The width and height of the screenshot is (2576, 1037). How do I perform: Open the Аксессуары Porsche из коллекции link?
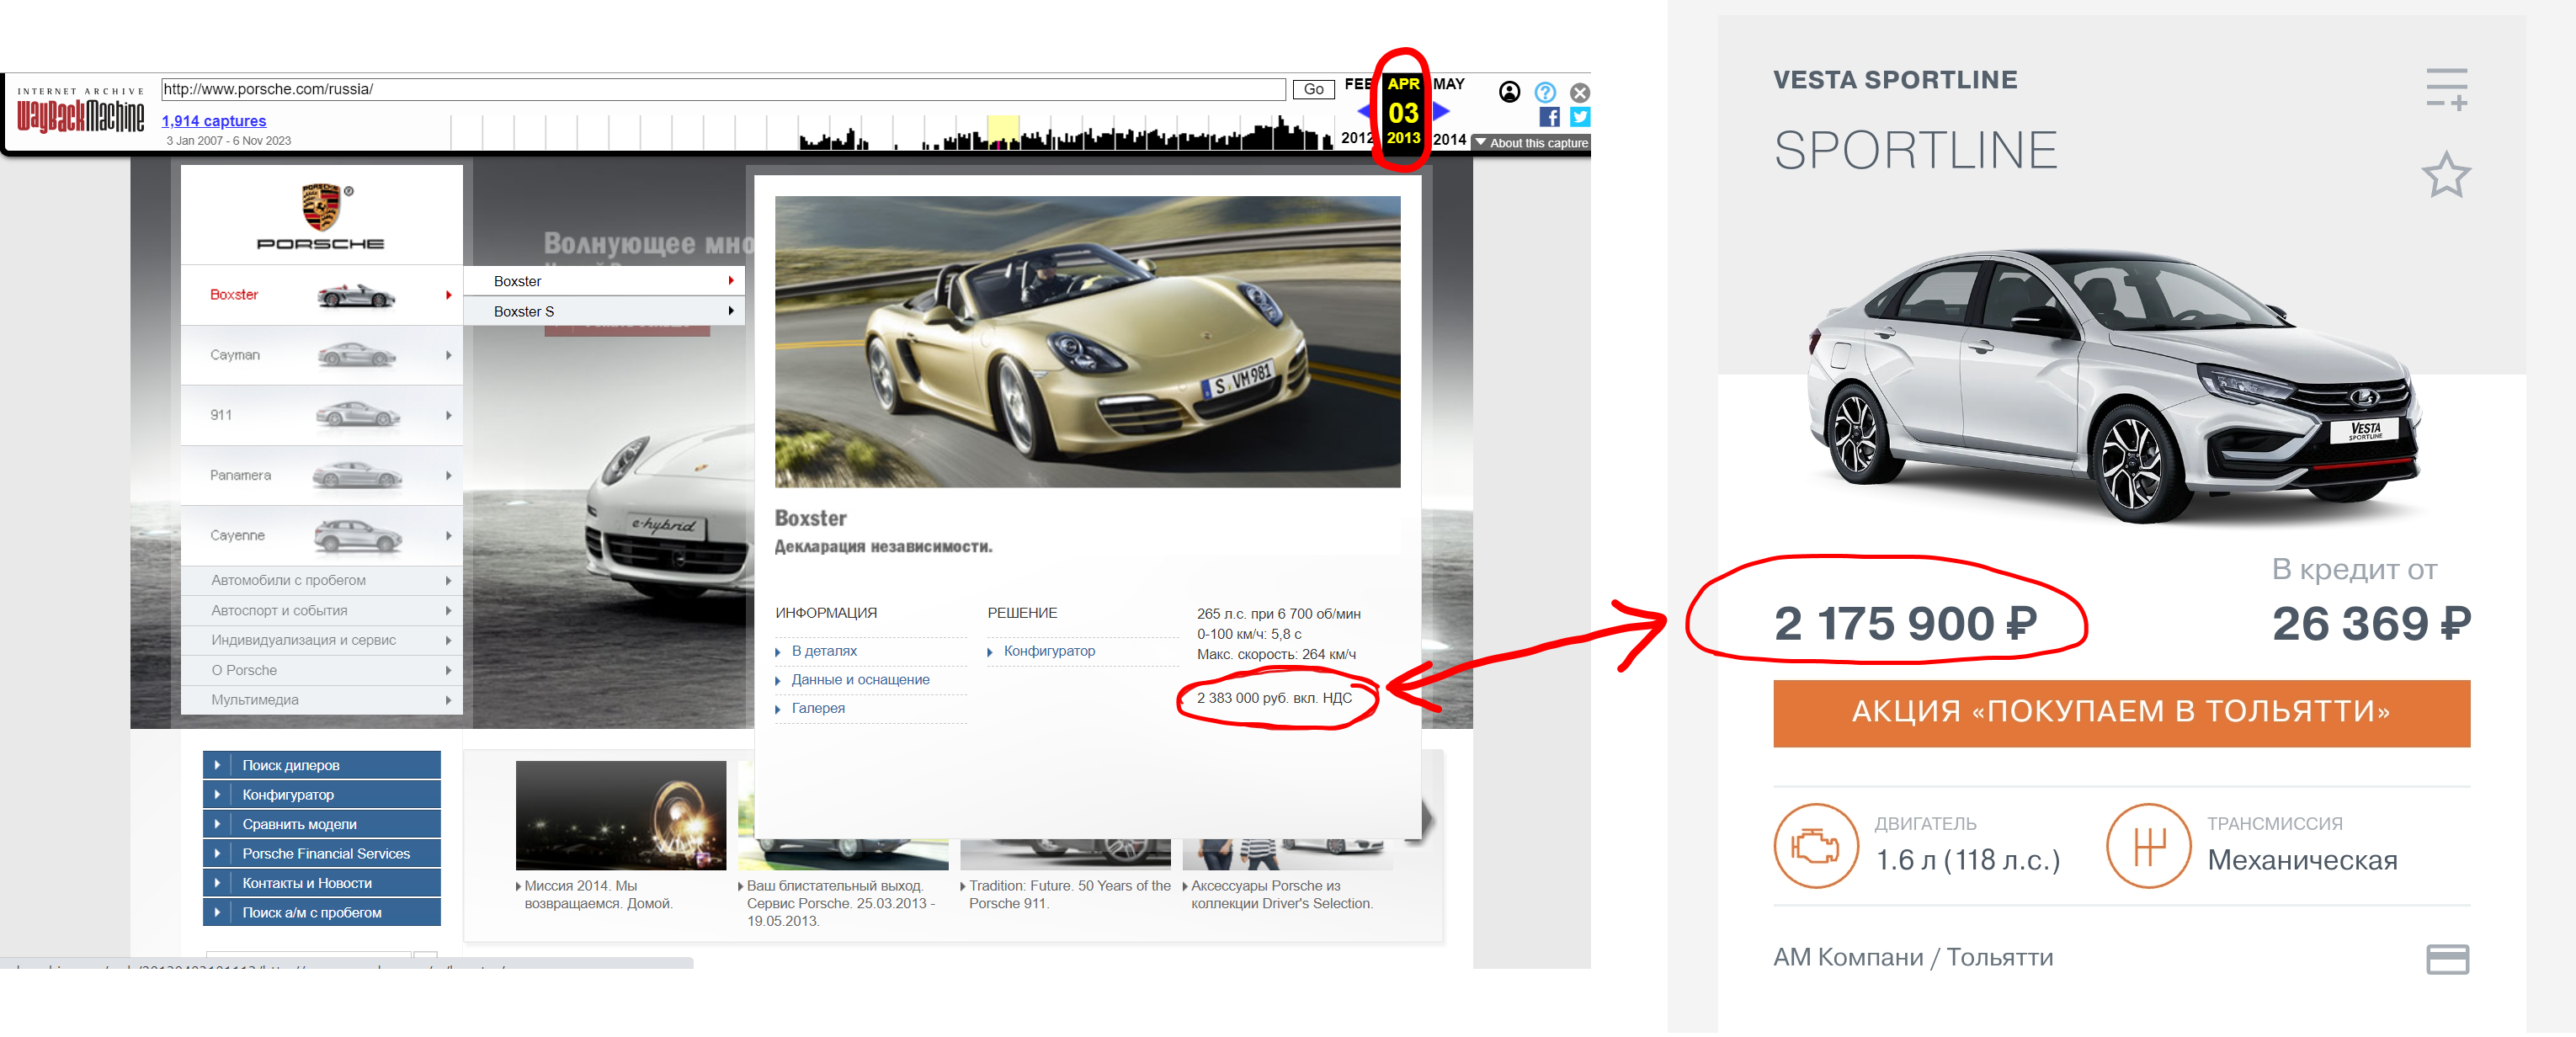[1281, 895]
